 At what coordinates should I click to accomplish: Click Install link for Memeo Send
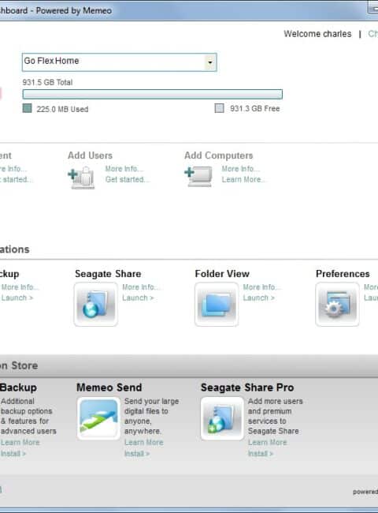coord(137,454)
